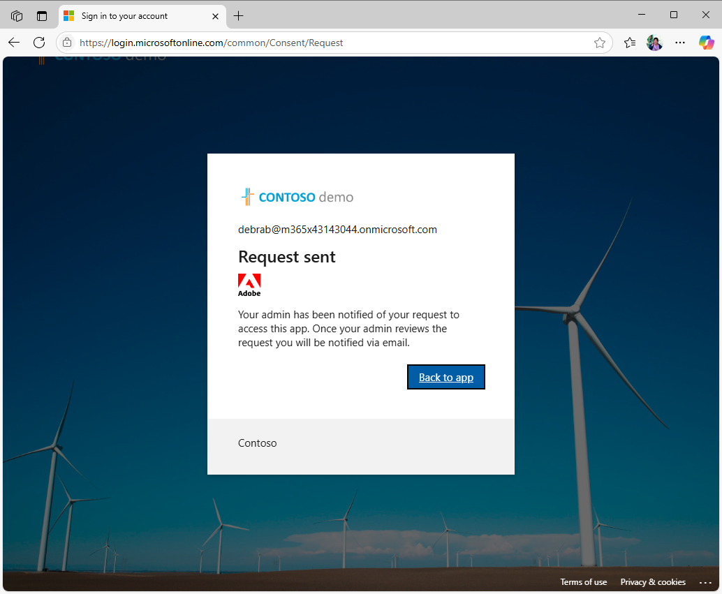The height and width of the screenshot is (594, 722).
Task: Click the Adobe app logo
Action: click(x=249, y=285)
